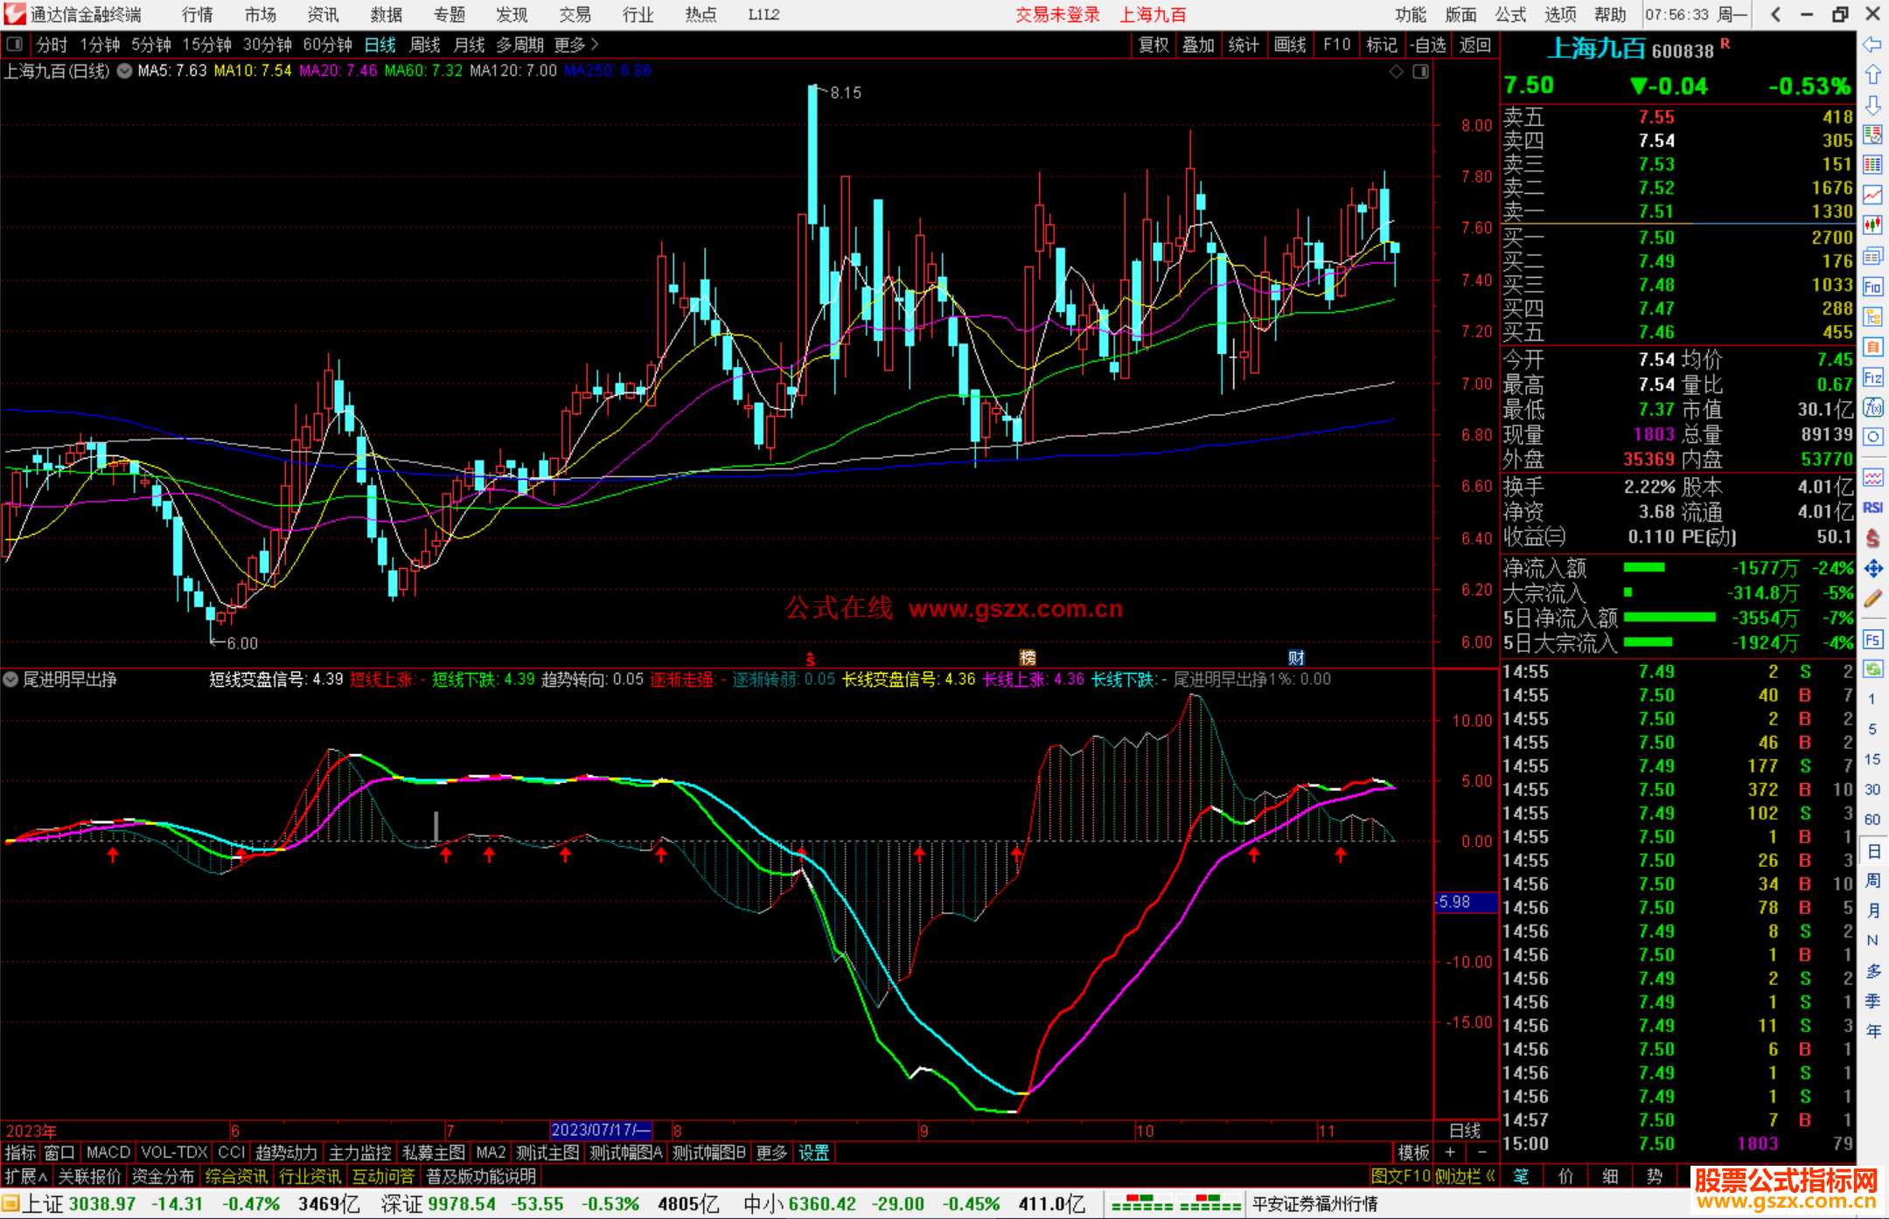Click the 2023/07/17 date marker on the timeline
Screen dimensions: 1889x1219
pos(600,1130)
